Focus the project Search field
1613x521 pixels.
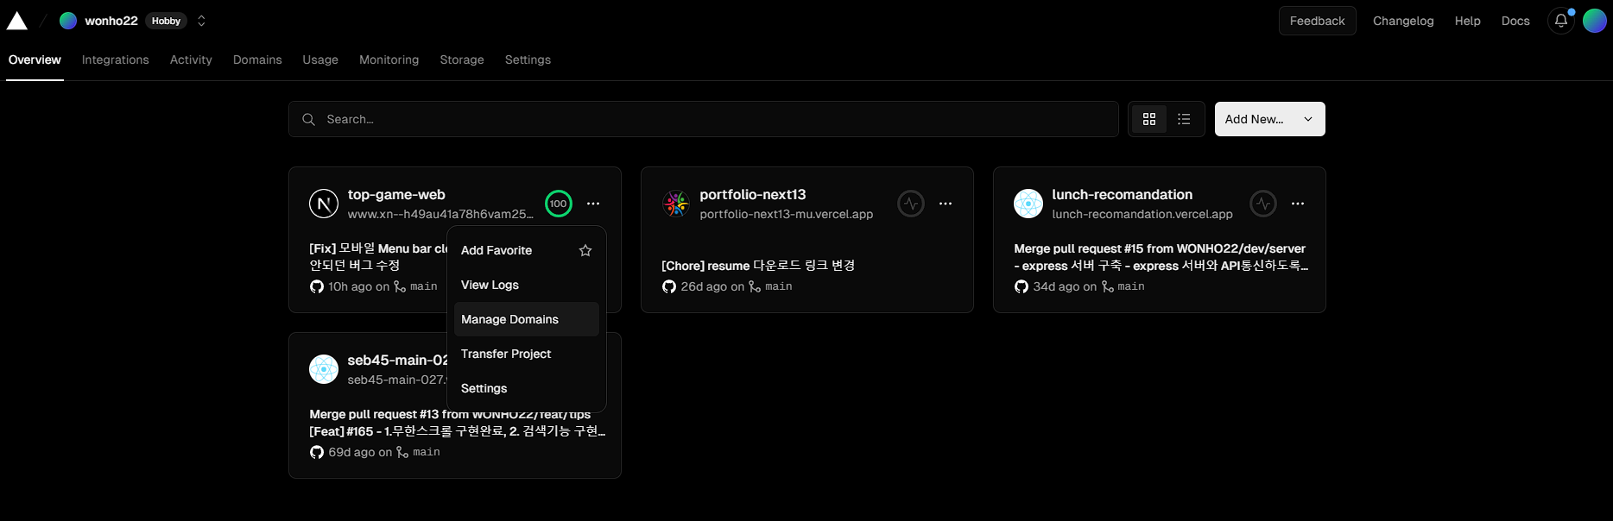(x=703, y=119)
